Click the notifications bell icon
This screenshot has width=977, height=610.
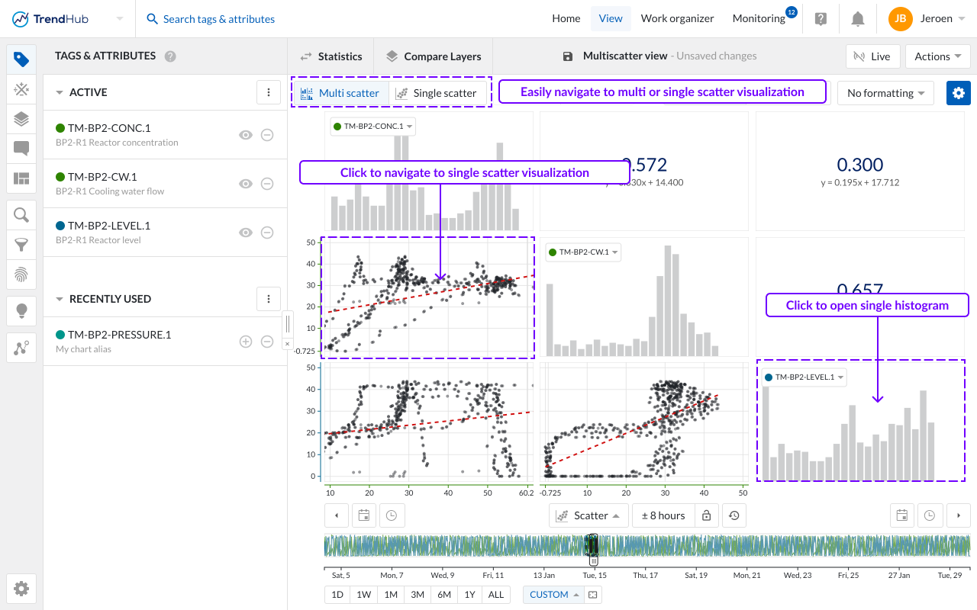click(x=858, y=19)
